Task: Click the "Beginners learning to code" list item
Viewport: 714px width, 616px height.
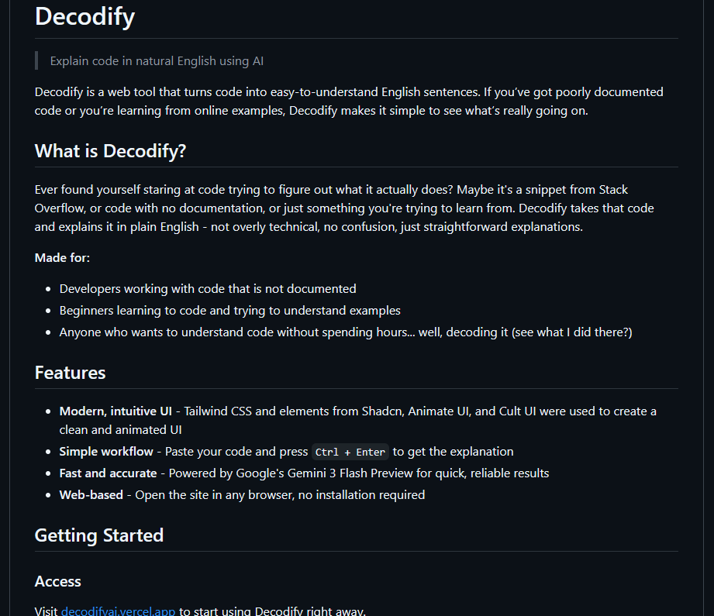Action: point(229,310)
